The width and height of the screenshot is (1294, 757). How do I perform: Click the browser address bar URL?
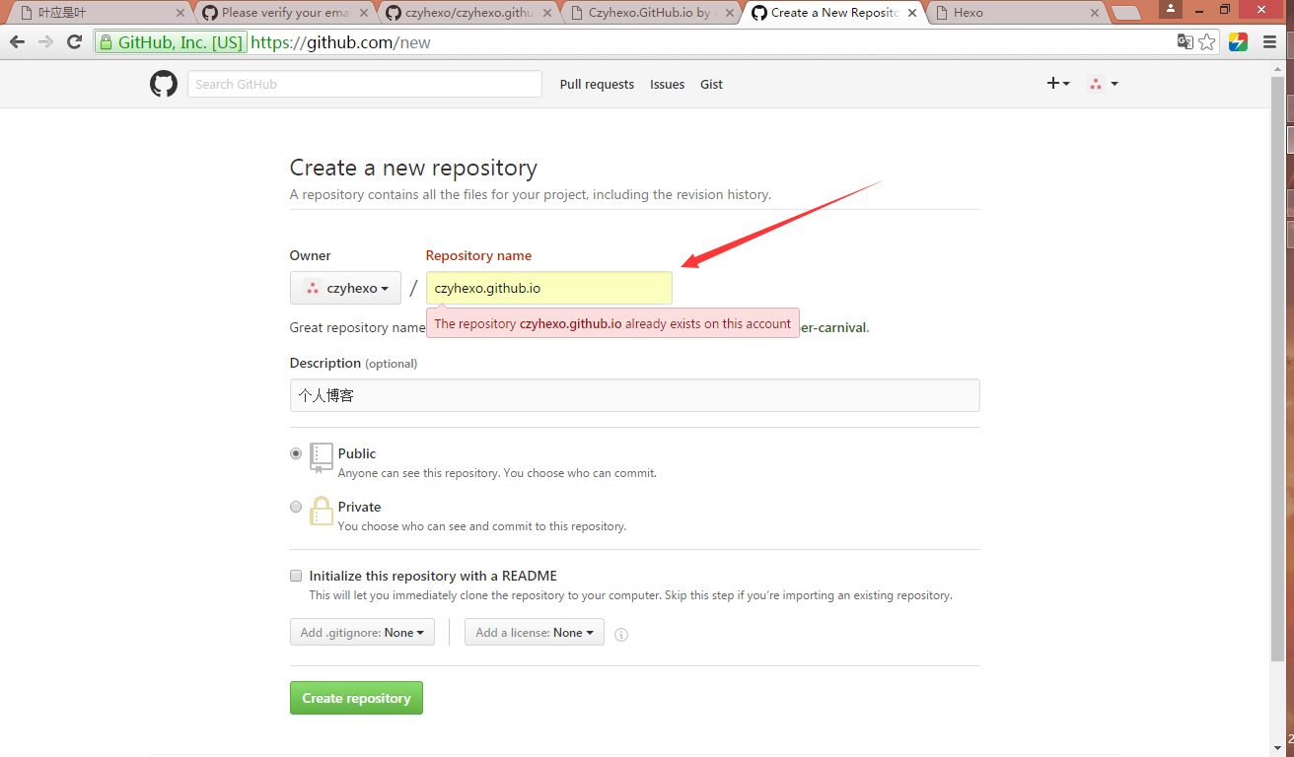click(x=340, y=42)
